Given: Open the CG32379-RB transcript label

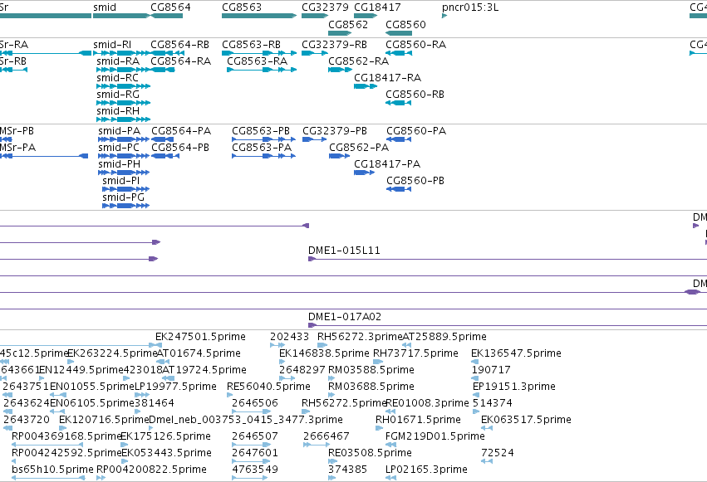Looking at the screenshot, I should [334, 45].
